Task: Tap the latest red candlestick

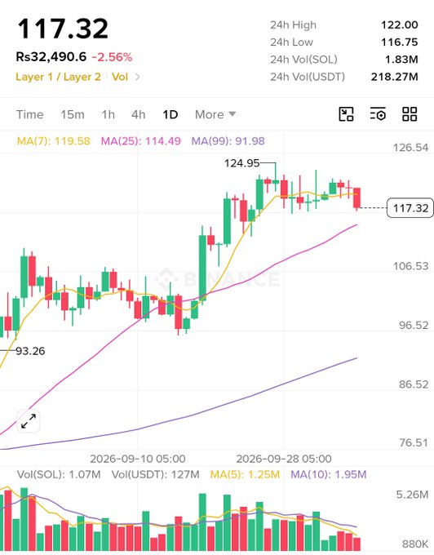Action: point(356,198)
